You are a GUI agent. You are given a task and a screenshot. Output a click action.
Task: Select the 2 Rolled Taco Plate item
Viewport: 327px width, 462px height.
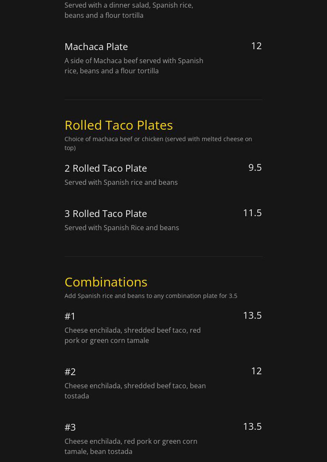click(x=106, y=168)
